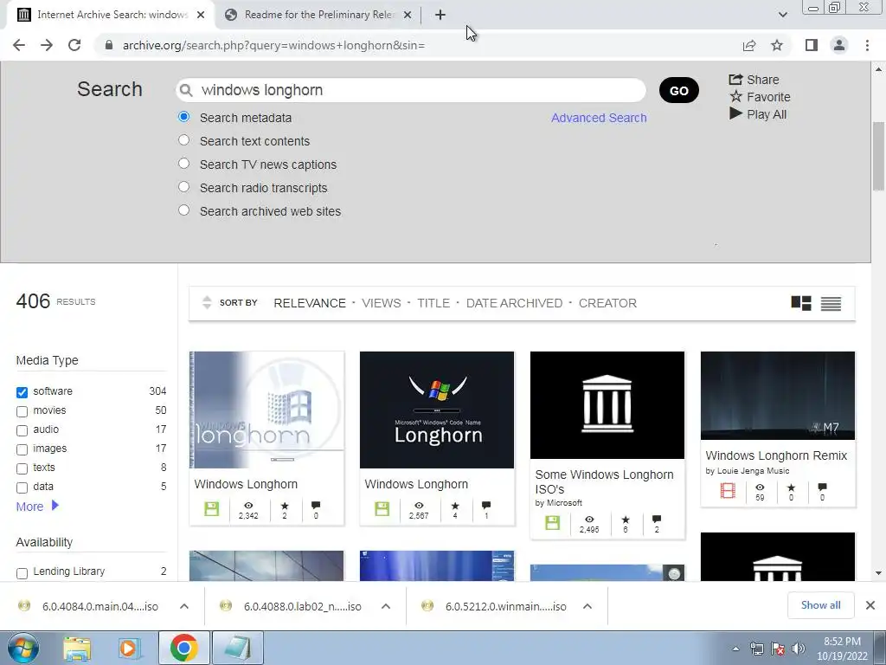Open Windows Longhorn Remix result title
Screen dimensions: 886x665
coord(776,455)
